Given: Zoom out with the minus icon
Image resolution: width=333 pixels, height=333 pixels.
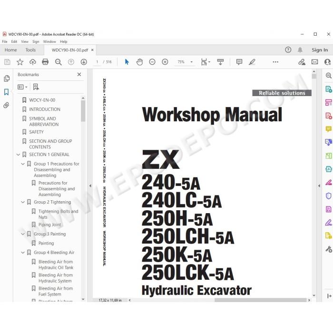Looking at the screenshot, I should 152,62.
